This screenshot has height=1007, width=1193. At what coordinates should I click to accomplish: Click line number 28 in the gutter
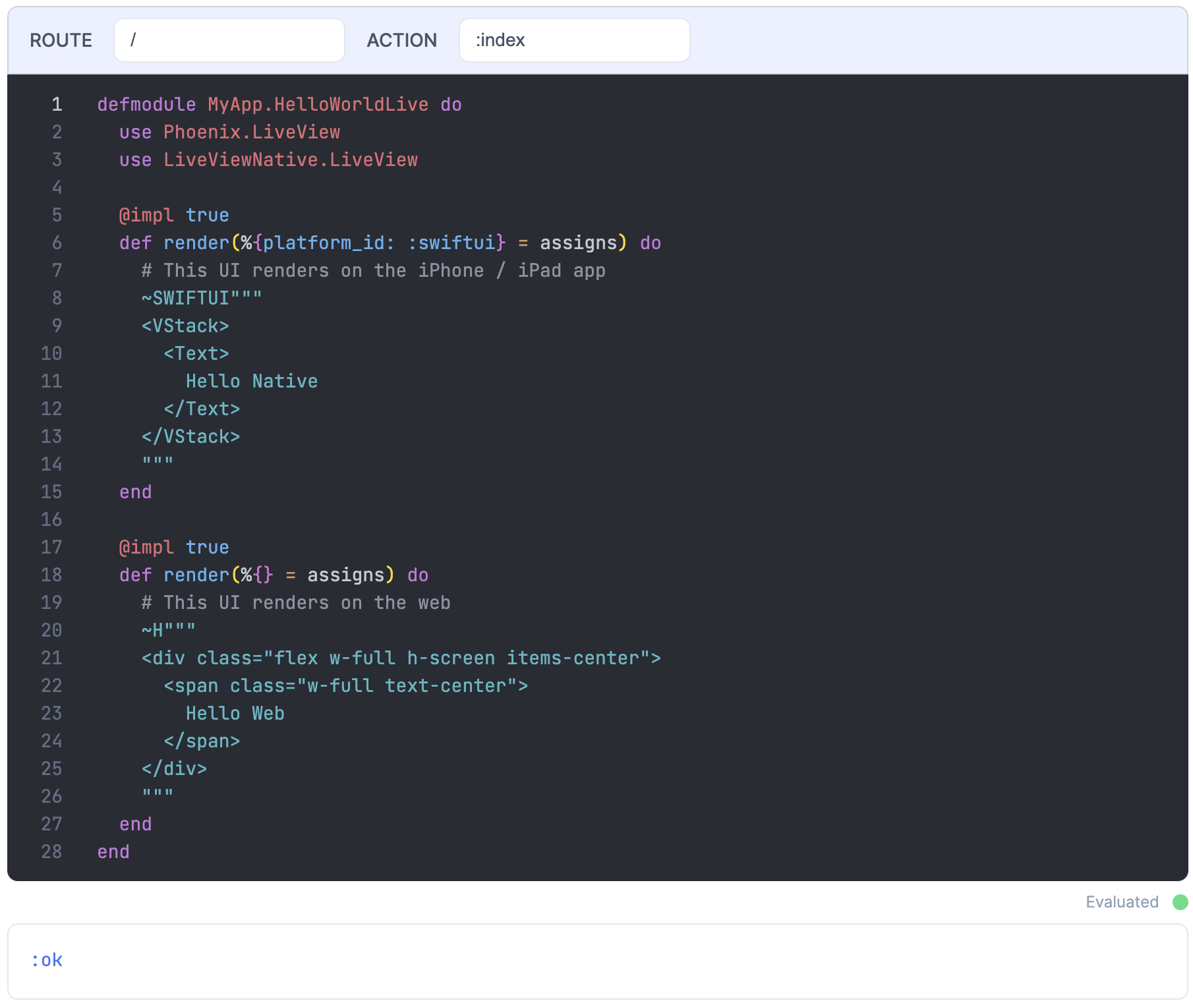pyautogui.click(x=51, y=852)
